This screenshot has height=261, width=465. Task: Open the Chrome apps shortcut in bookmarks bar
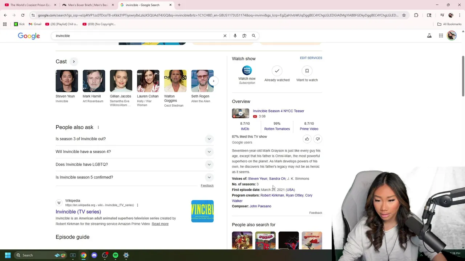point(5,24)
